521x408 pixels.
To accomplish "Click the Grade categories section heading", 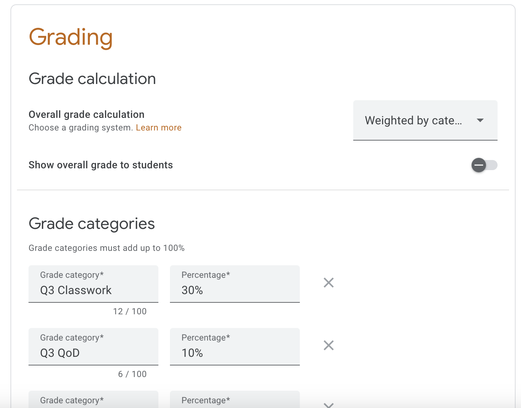I will click(92, 223).
